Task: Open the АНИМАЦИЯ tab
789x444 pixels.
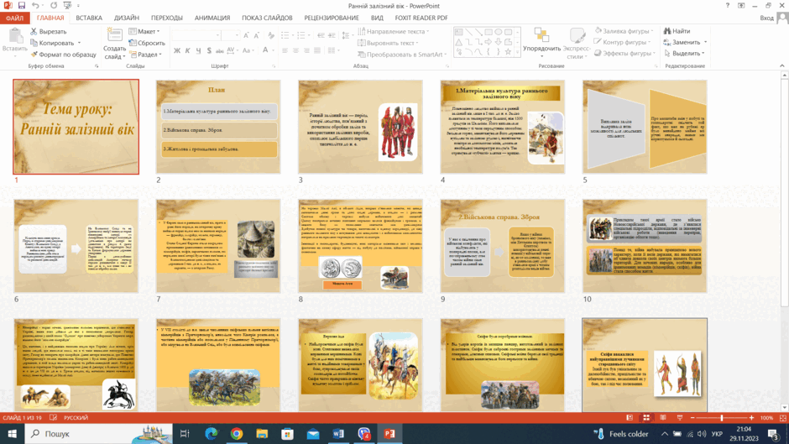Action: pos(212,18)
